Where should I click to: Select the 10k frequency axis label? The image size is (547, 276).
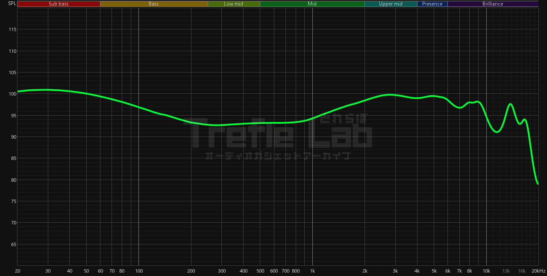click(486, 271)
